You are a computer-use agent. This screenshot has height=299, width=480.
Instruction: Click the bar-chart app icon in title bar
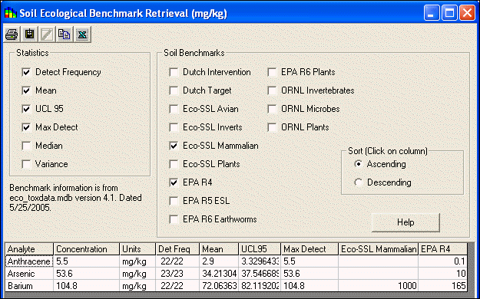click(x=11, y=13)
